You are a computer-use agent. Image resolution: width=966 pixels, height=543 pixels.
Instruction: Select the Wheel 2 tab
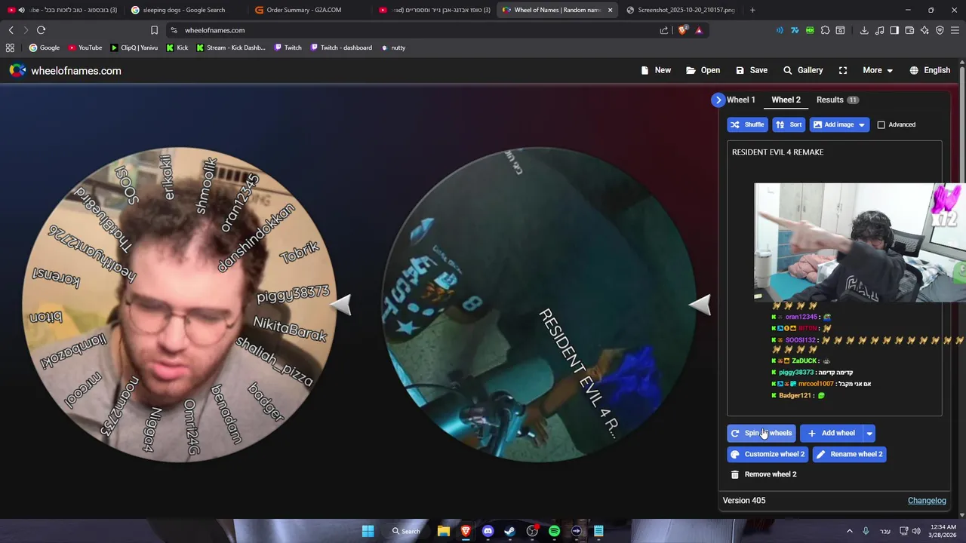coord(786,100)
